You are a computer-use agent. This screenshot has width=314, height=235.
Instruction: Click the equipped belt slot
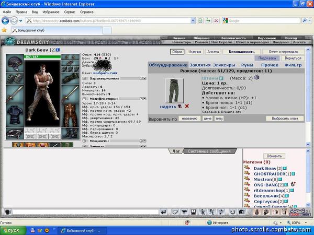(15, 134)
